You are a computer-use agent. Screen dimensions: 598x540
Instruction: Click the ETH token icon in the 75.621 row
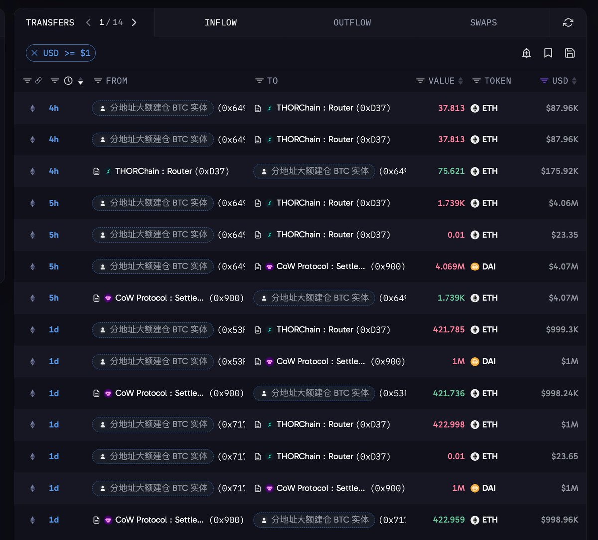[475, 171]
